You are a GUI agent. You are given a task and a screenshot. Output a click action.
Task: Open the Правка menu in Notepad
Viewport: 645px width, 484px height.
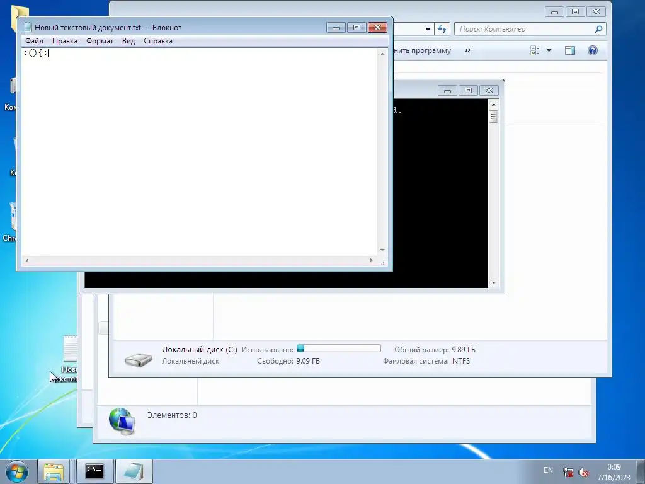(65, 41)
